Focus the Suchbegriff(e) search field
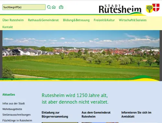 tap(24, 7)
